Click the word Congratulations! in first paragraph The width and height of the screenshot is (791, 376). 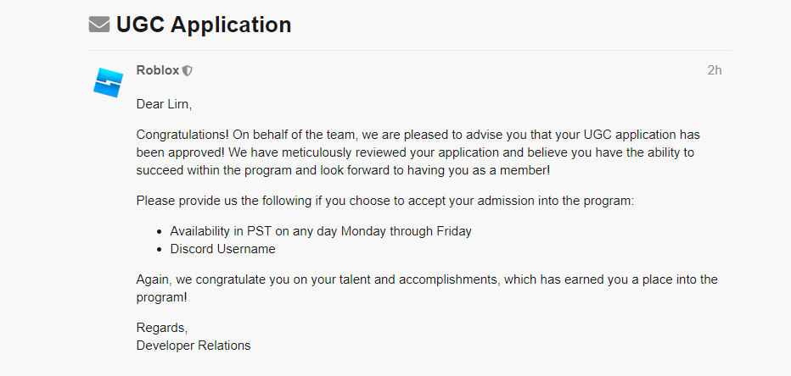[x=182, y=135]
